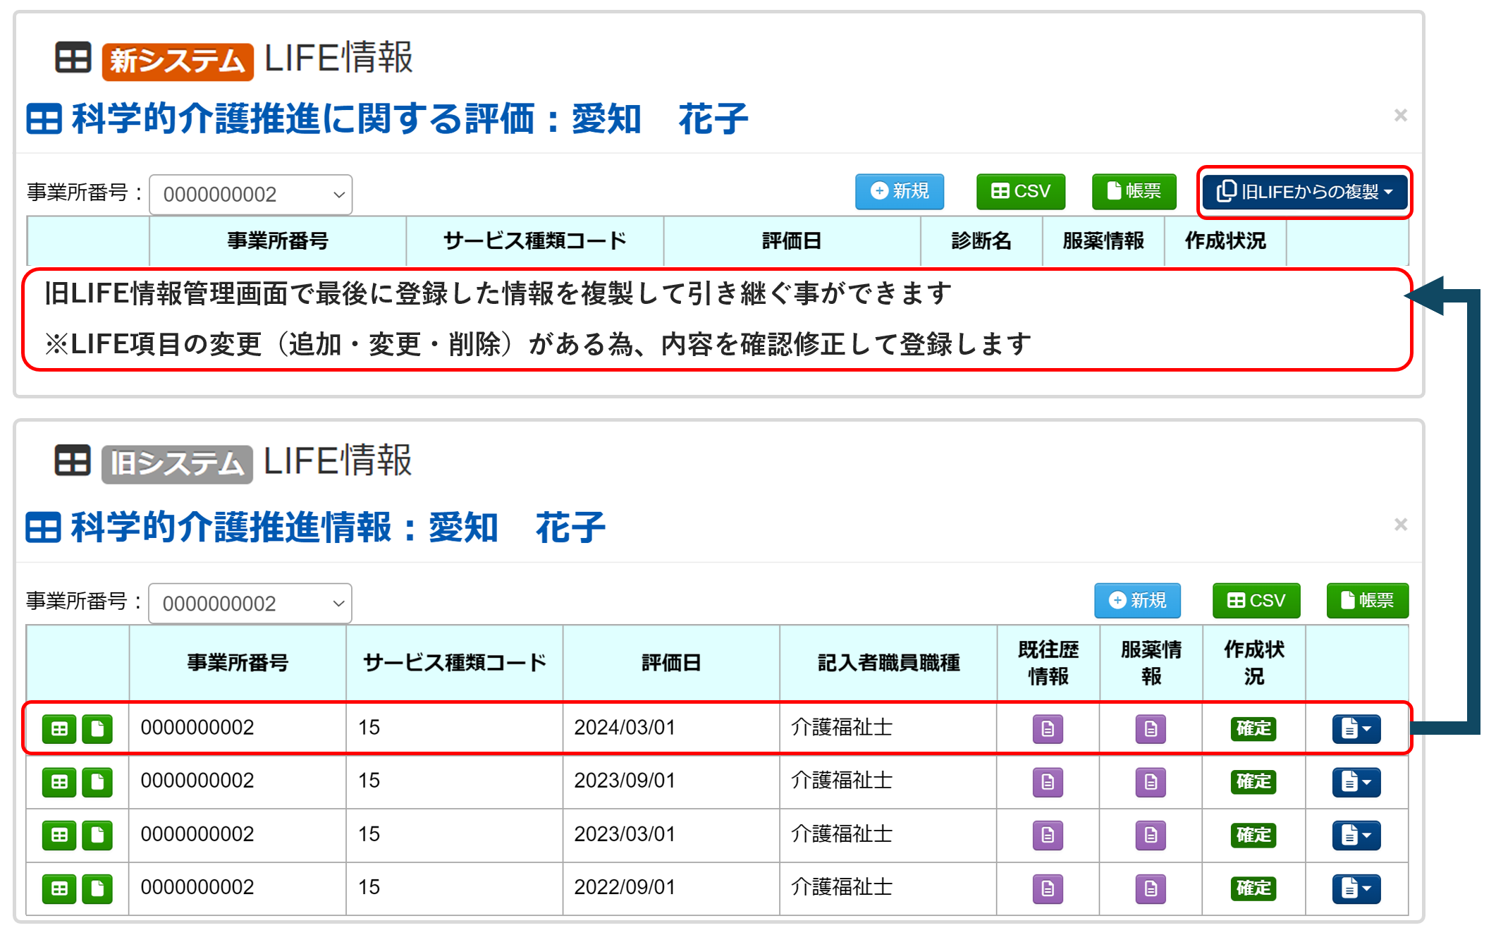Open 服薬情報 icon on the 2023/03/01 row

(1149, 835)
